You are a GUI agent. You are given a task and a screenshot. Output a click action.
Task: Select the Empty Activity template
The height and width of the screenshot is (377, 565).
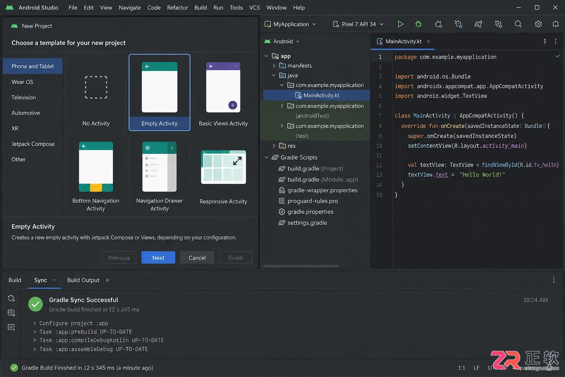pyautogui.click(x=159, y=92)
